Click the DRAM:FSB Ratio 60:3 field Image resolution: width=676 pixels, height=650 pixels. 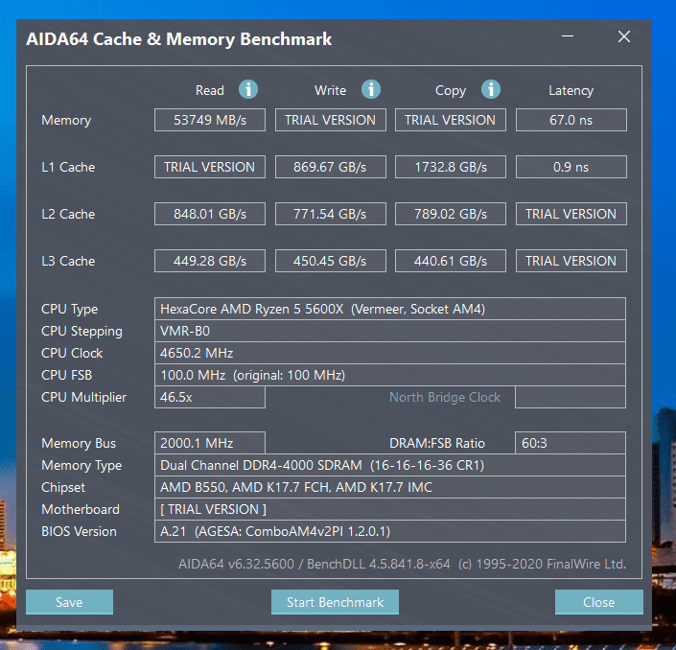coord(571,443)
